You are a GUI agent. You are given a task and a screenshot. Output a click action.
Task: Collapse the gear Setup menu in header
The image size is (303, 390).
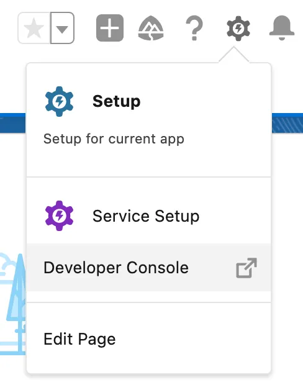(238, 29)
